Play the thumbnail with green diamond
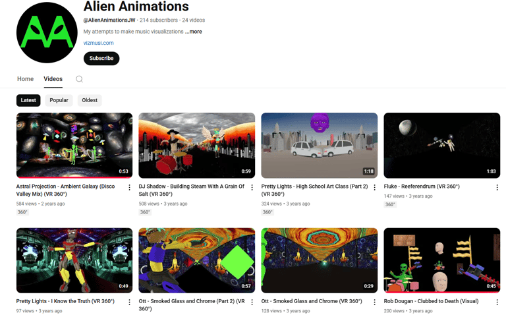The width and height of the screenshot is (506, 315). [x=197, y=260]
